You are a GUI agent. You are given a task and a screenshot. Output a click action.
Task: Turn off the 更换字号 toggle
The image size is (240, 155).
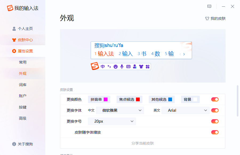pos(215,121)
